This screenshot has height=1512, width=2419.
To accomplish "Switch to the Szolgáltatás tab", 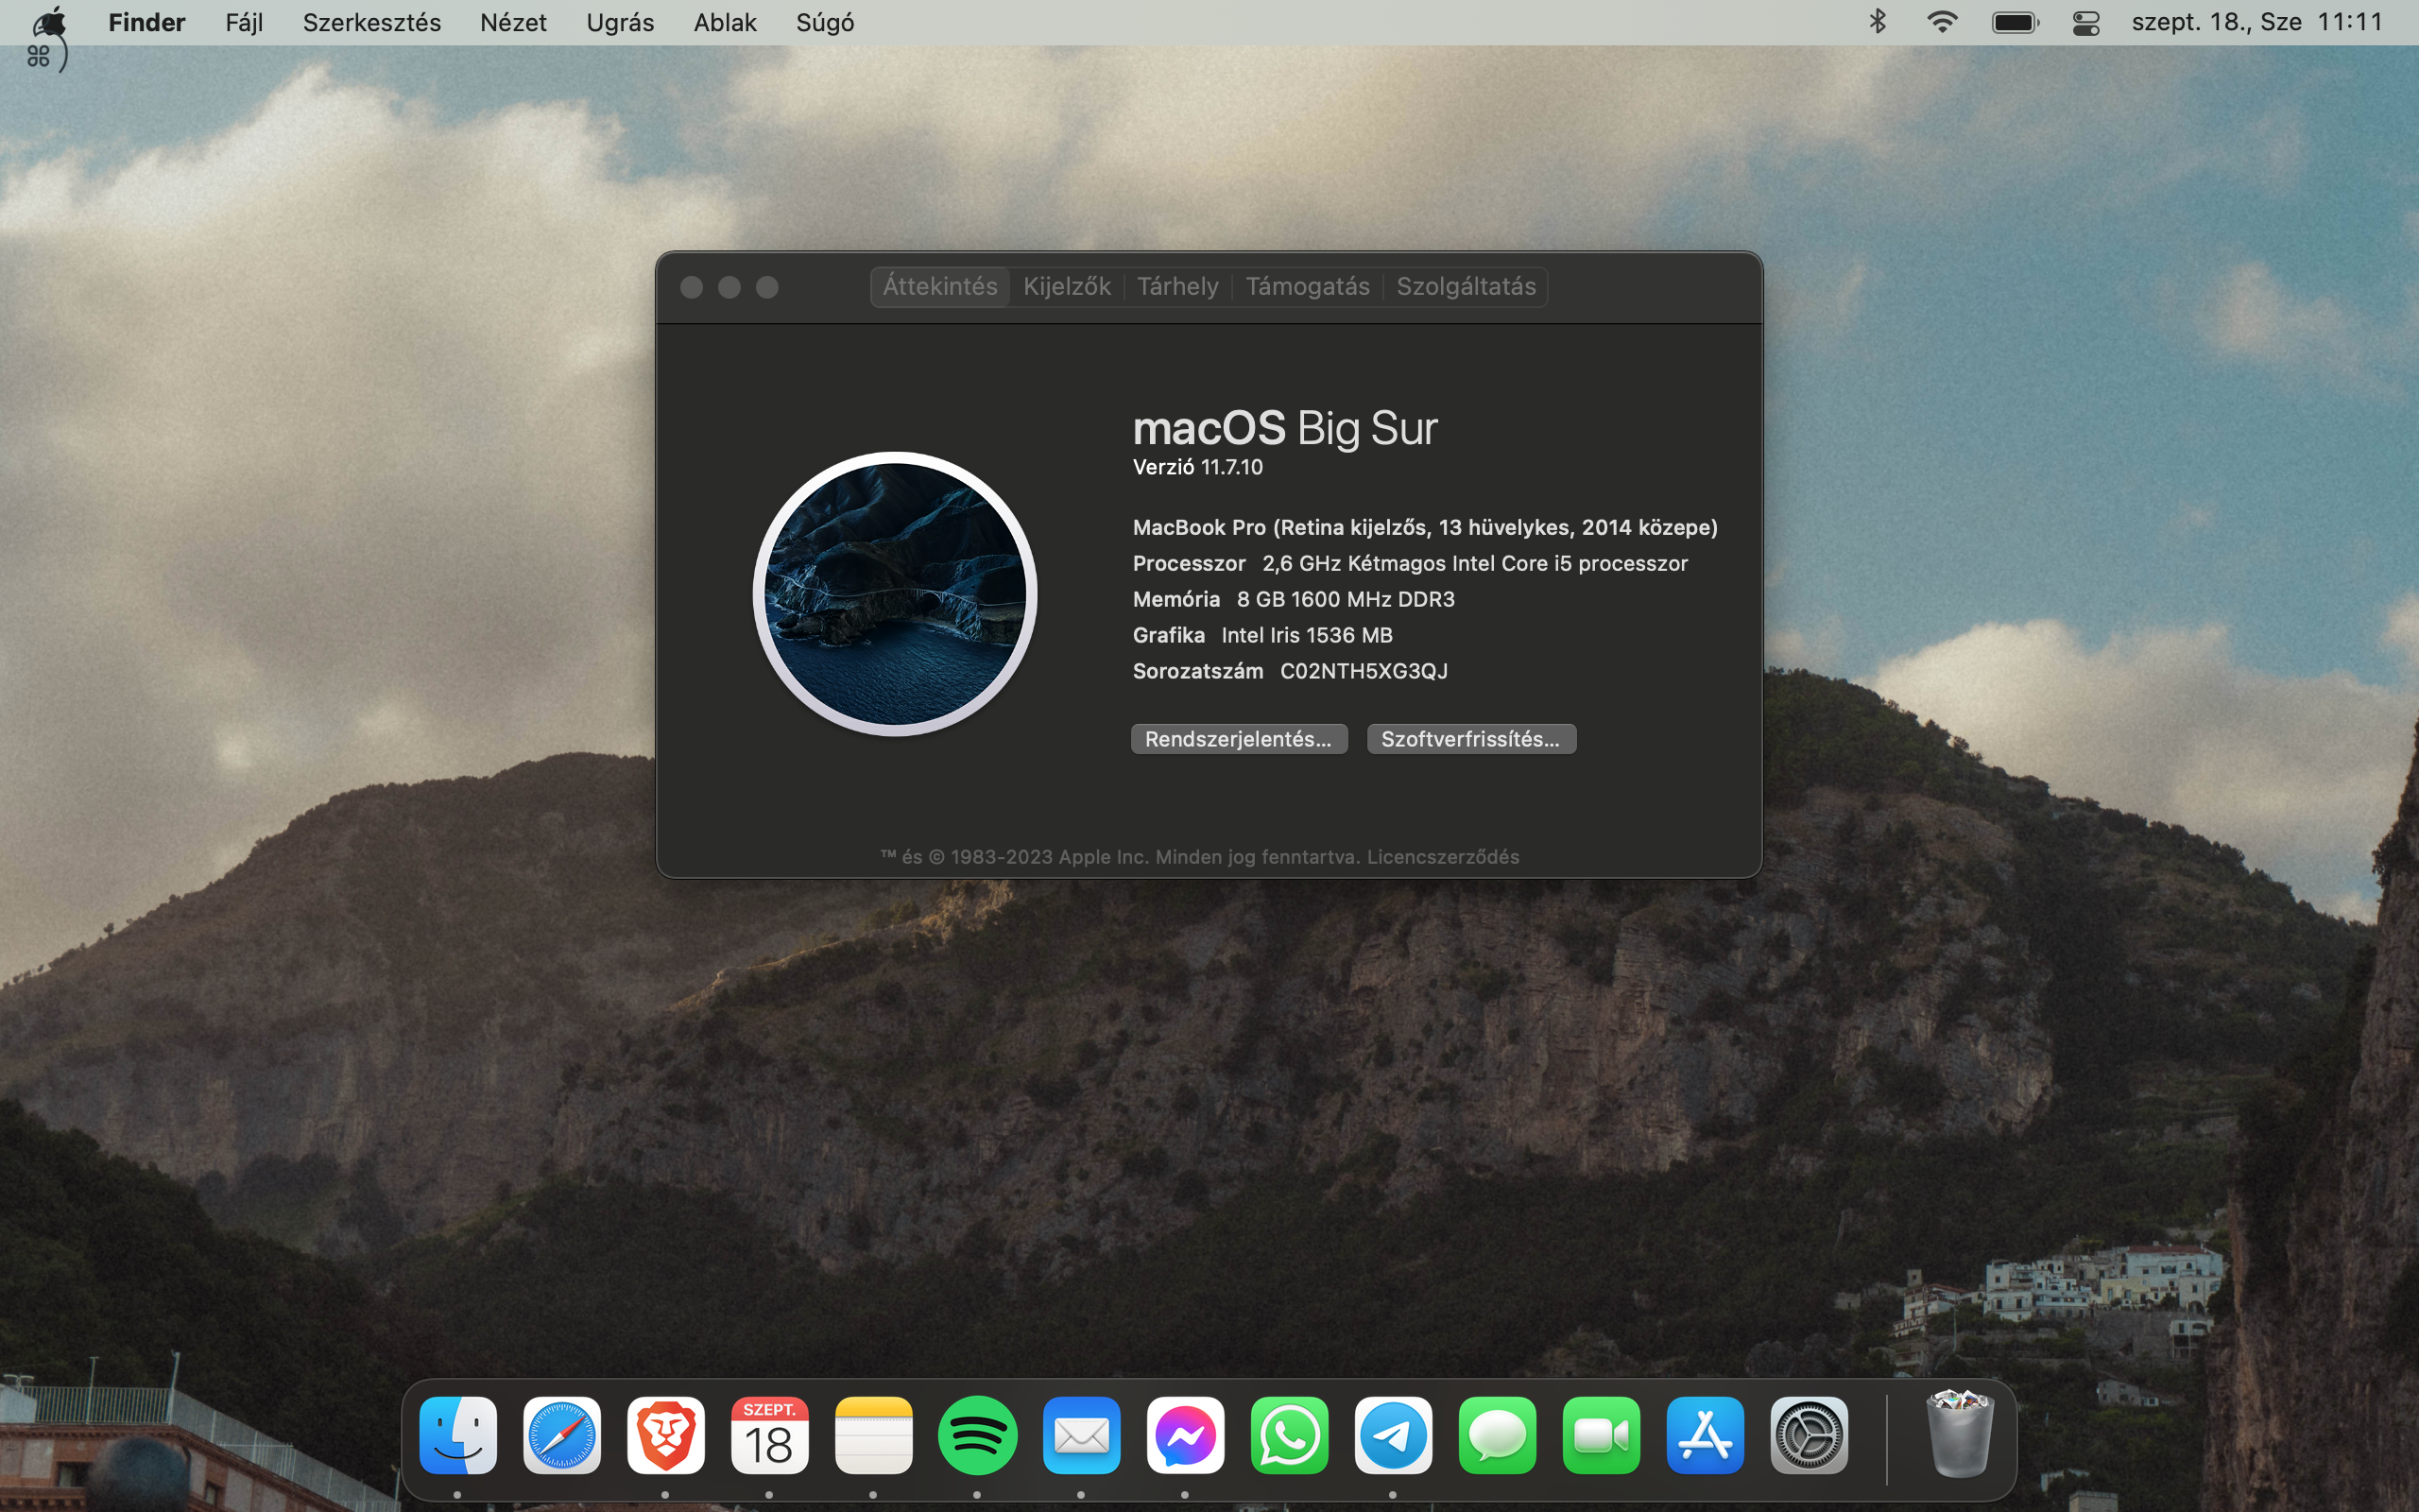I will pyautogui.click(x=1466, y=287).
